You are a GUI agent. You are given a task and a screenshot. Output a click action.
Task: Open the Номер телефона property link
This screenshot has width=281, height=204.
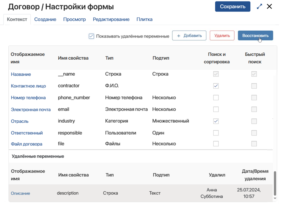click(x=28, y=98)
